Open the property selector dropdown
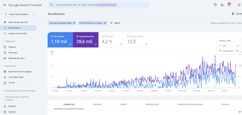 pyautogui.click(x=19, y=14)
